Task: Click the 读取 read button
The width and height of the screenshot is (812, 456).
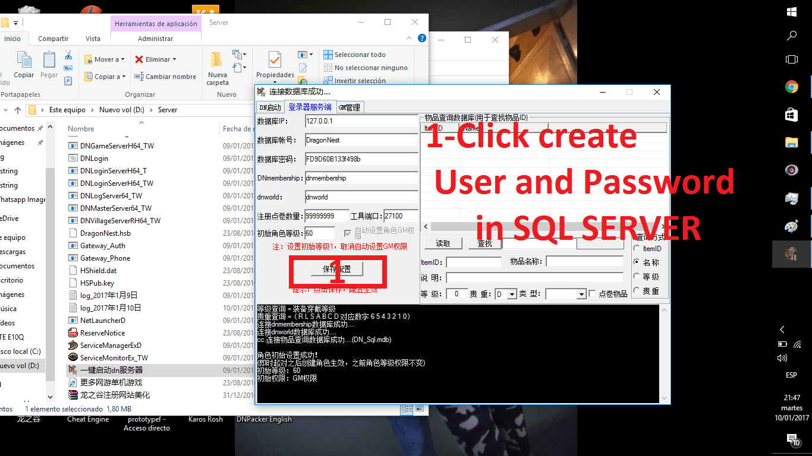Action: point(443,243)
